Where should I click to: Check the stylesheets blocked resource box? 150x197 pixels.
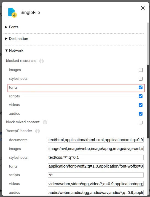pyautogui.click(x=141, y=79)
